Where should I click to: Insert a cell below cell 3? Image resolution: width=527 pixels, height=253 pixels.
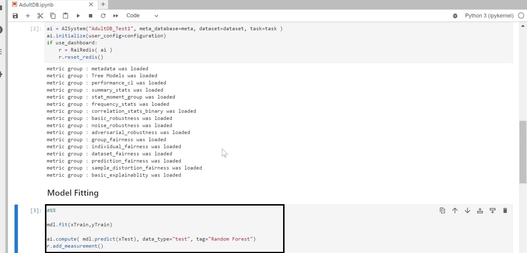coord(492,210)
